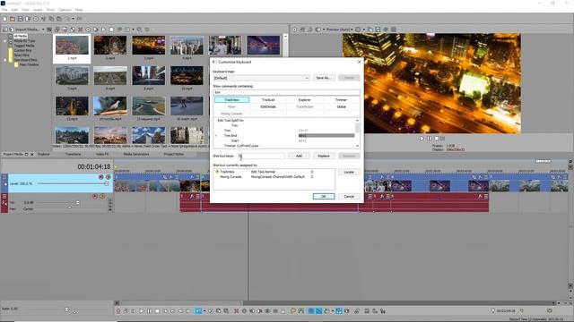Open the Insert menu
574x322 pixels.
click(38, 10)
